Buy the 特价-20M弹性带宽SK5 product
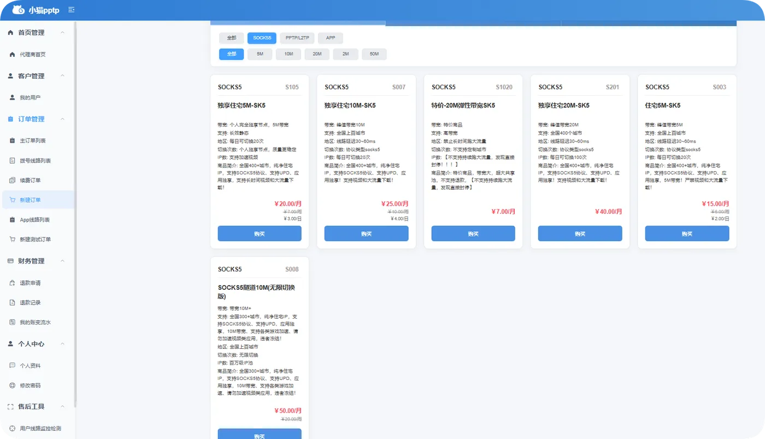765x439 pixels. [x=473, y=233]
